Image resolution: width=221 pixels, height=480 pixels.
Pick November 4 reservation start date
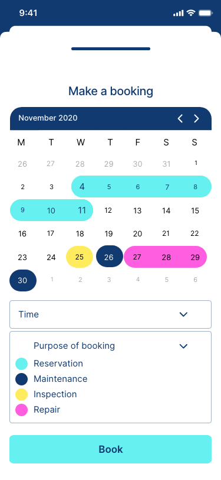pyautogui.click(x=82, y=186)
